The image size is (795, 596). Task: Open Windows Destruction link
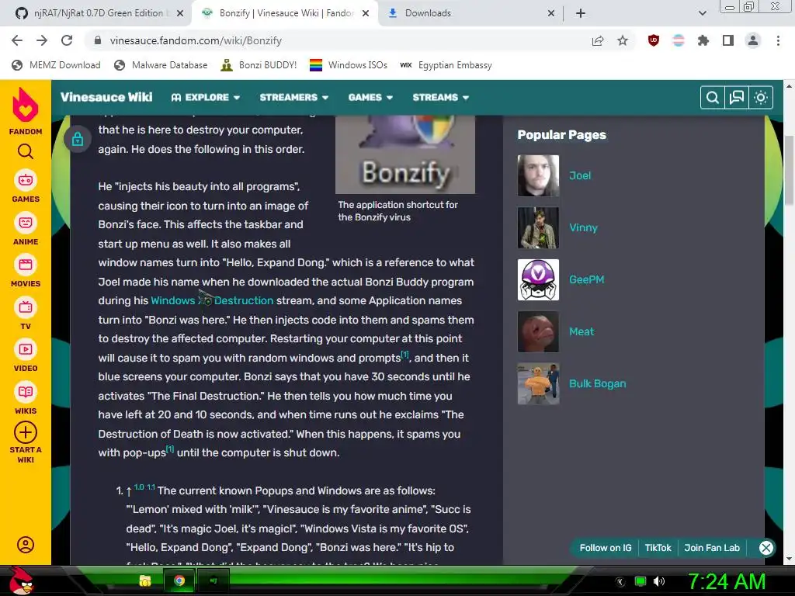coord(212,300)
